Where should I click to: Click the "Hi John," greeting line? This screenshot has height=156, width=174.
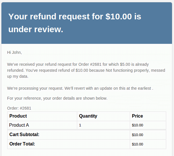[x=14, y=52]
